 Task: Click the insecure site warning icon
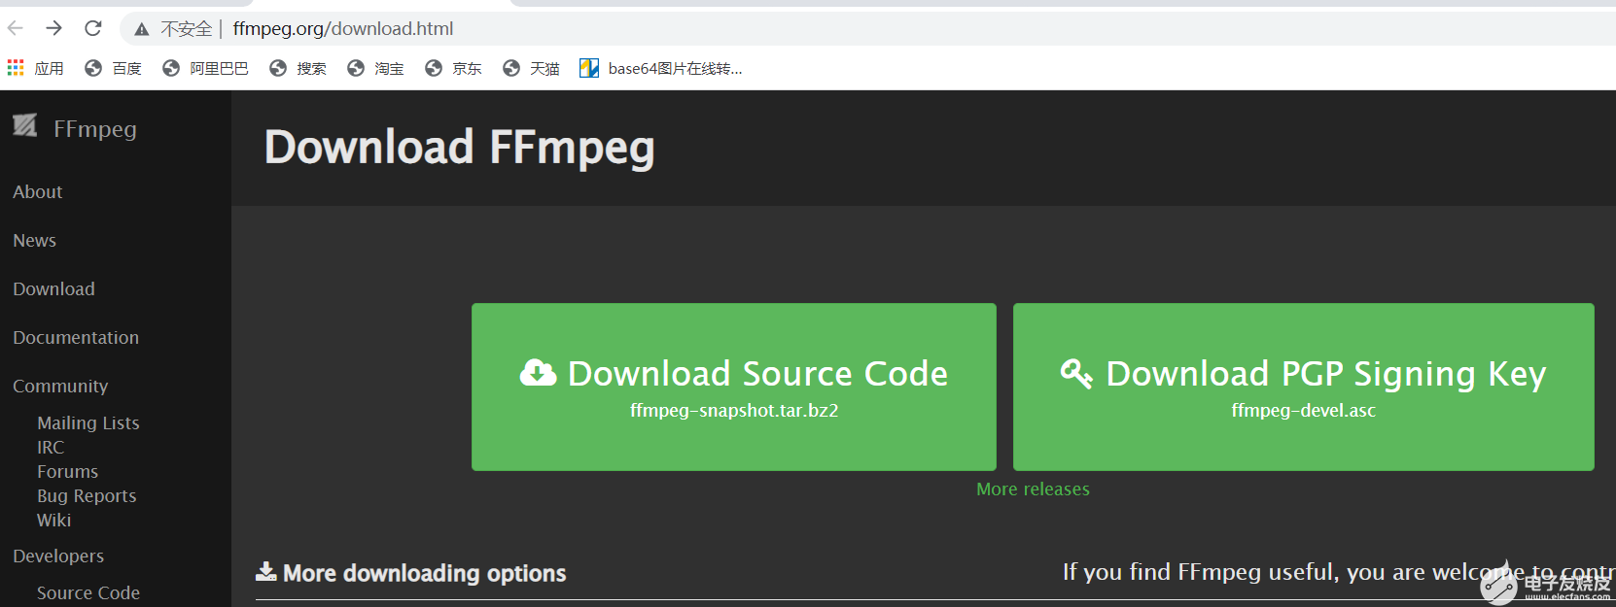coord(142,29)
